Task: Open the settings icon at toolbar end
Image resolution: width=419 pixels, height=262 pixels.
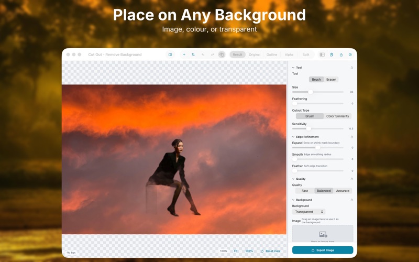Action: click(350, 54)
